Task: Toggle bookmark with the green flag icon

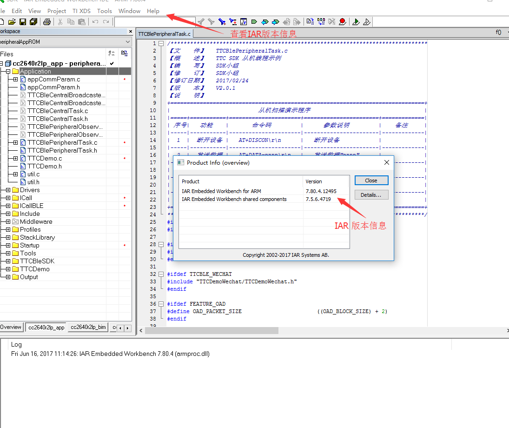Action: [254, 22]
